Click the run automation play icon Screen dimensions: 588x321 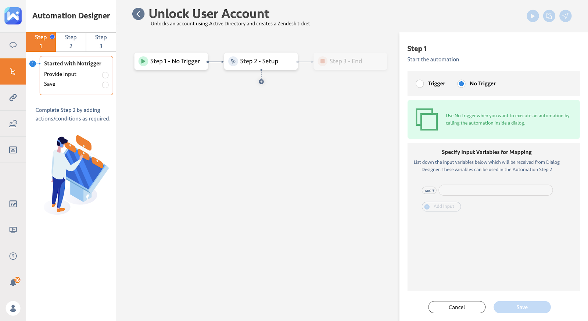pyautogui.click(x=533, y=16)
